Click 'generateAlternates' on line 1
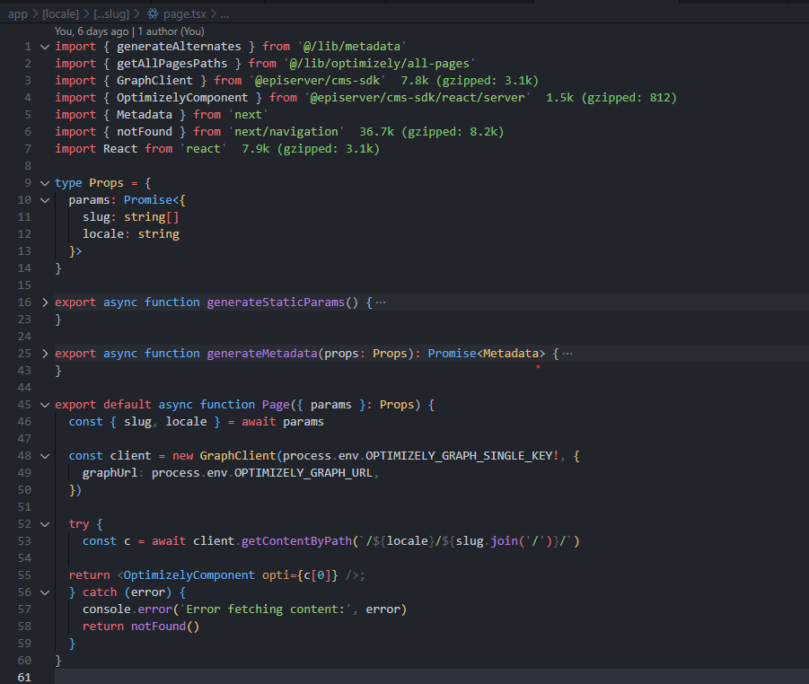 179,47
